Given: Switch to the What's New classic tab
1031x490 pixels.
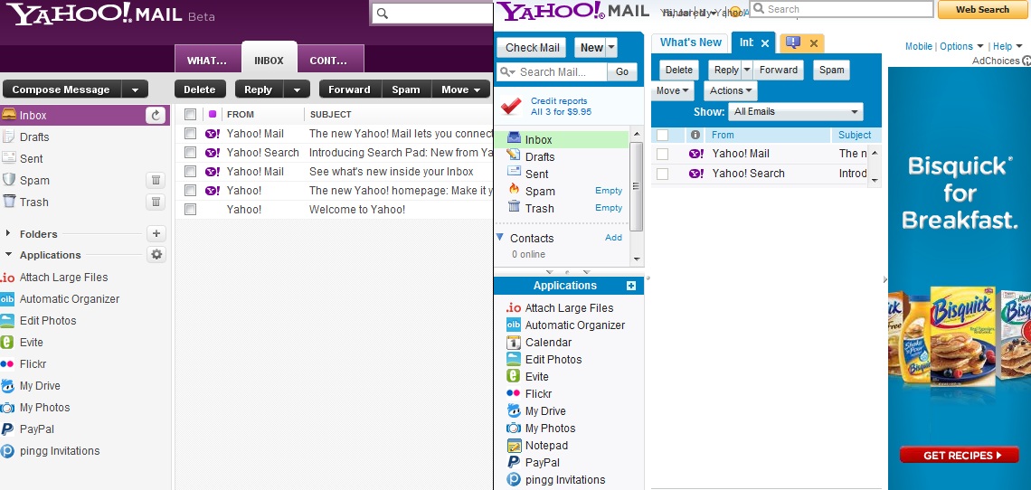Looking at the screenshot, I should tap(690, 42).
